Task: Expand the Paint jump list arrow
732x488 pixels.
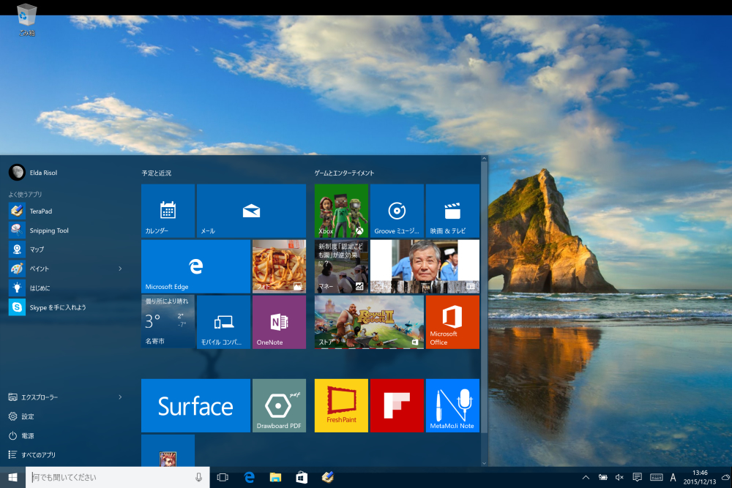Action: click(120, 269)
